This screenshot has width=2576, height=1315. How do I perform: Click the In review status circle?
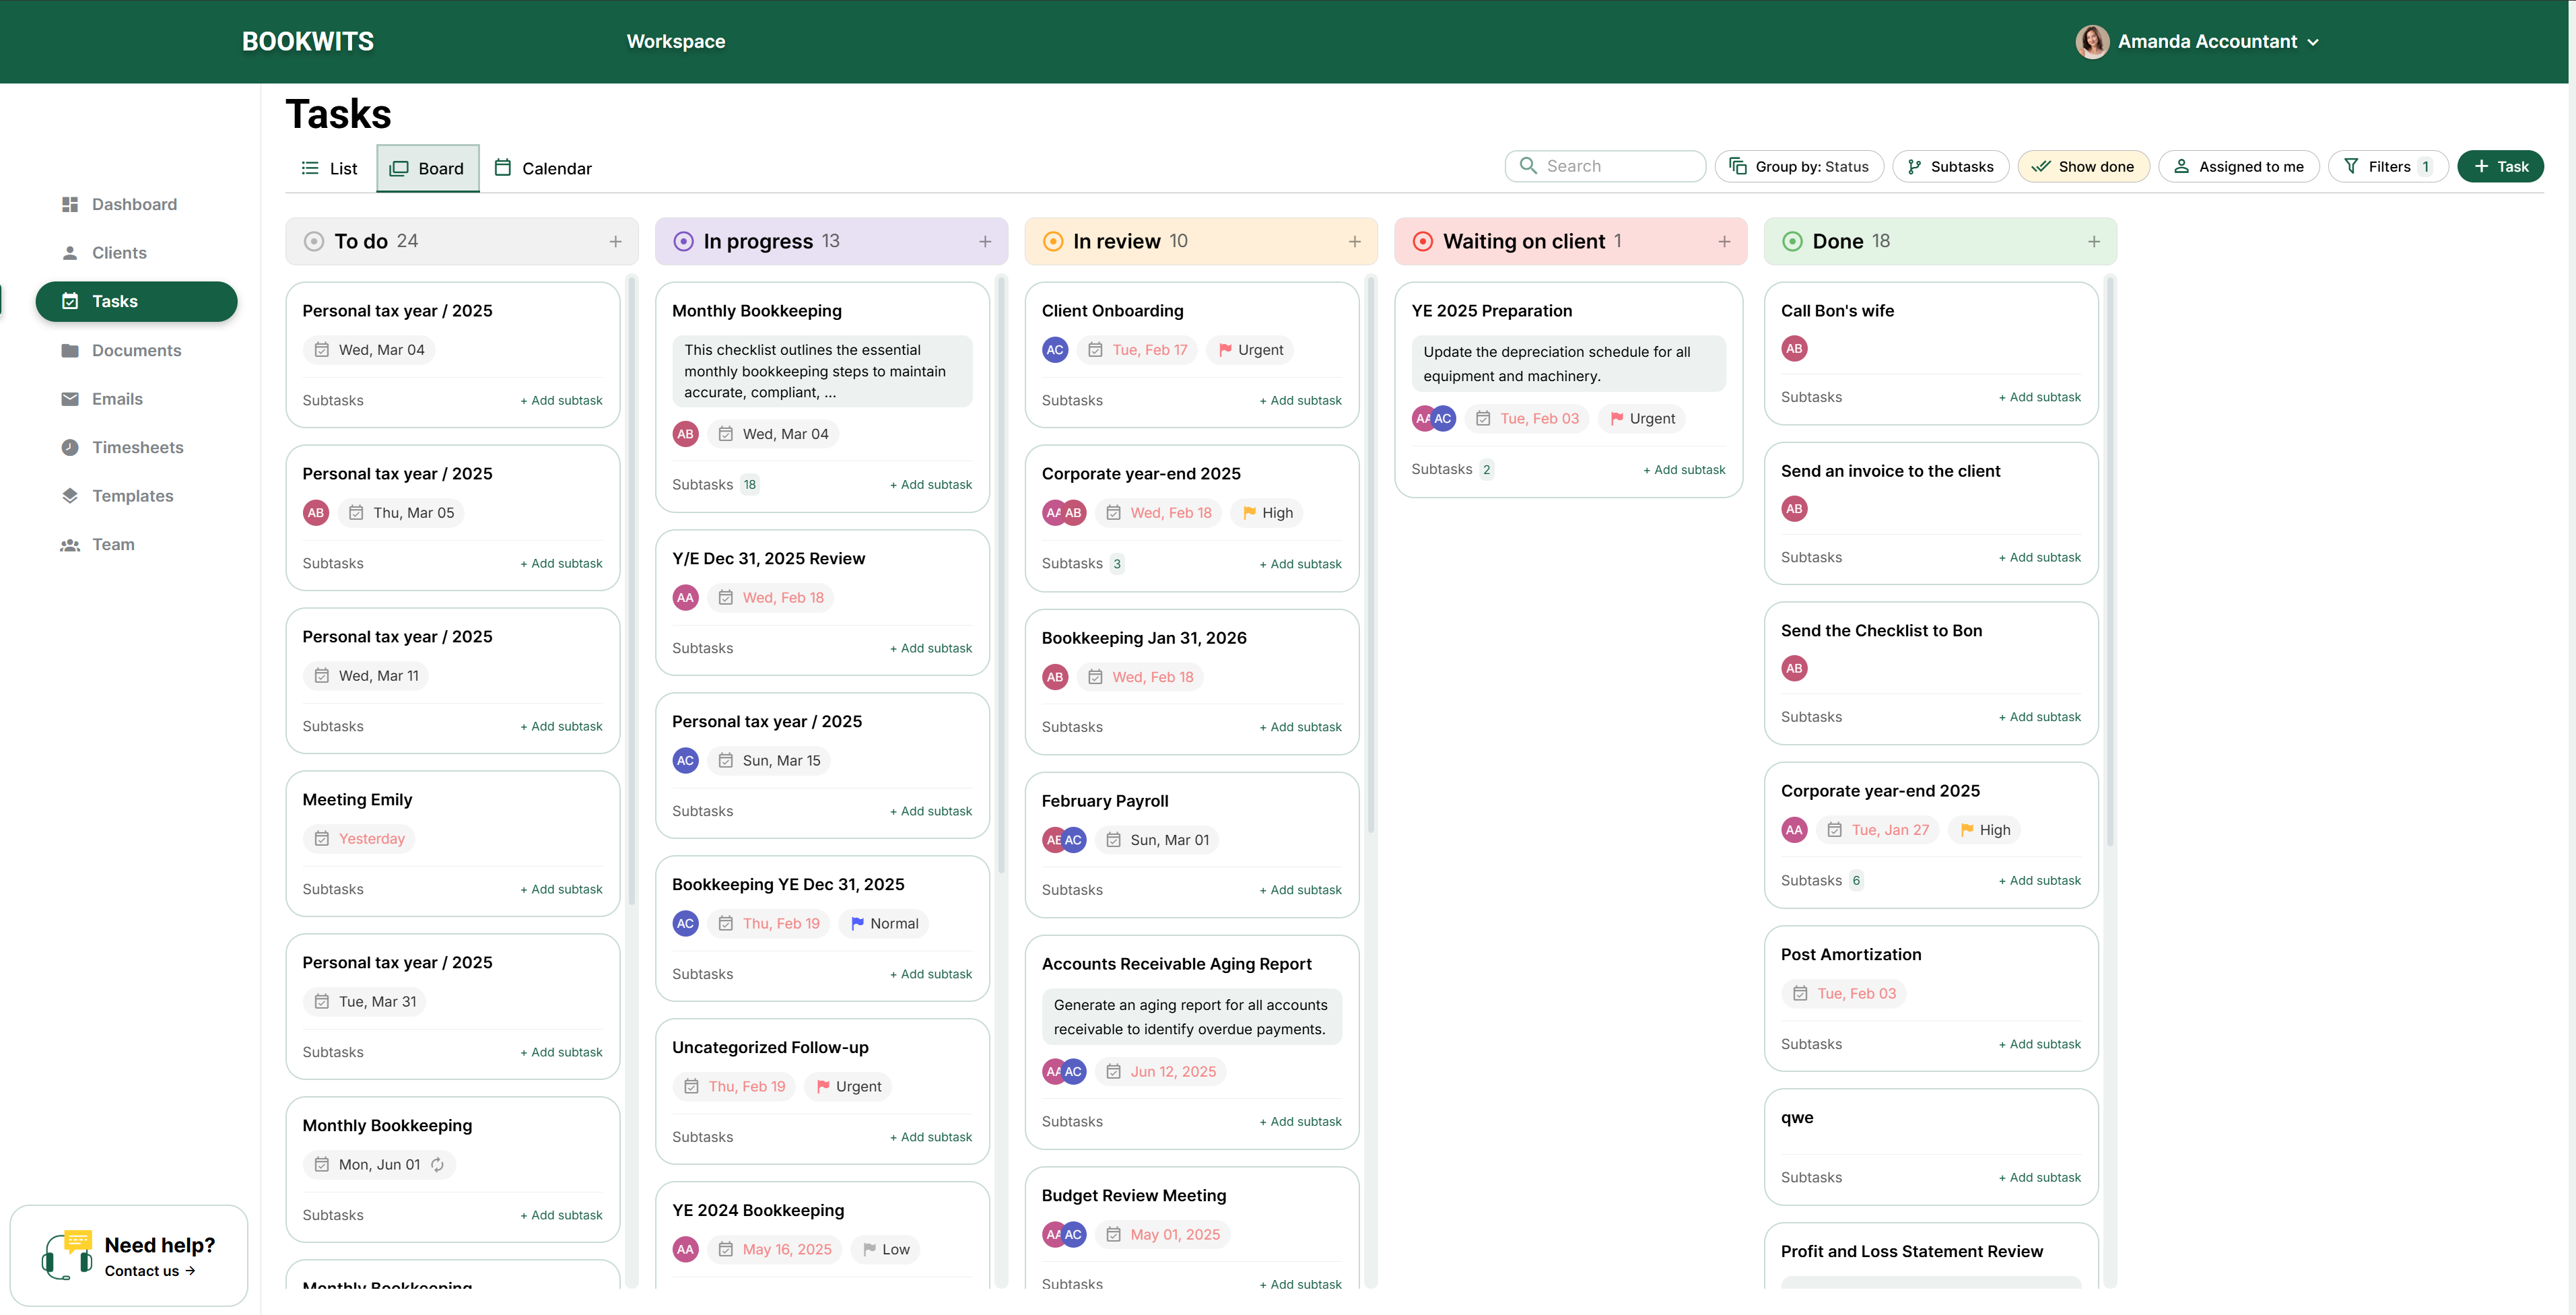pyautogui.click(x=1053, y=241)
